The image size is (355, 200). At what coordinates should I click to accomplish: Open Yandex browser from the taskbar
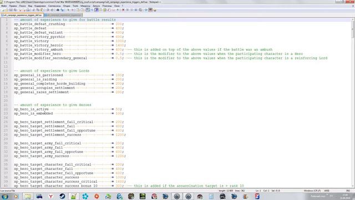(x=50, y=196)
